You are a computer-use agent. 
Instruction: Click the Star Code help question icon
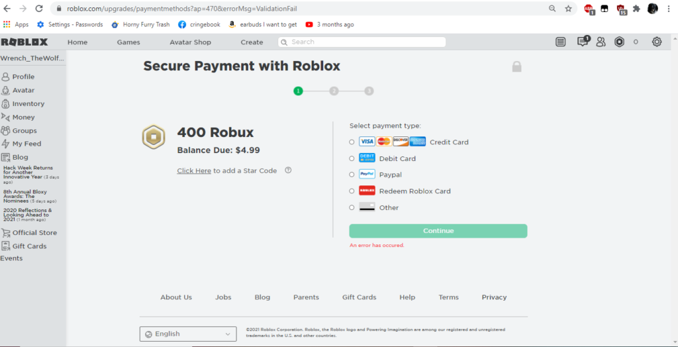288,170
